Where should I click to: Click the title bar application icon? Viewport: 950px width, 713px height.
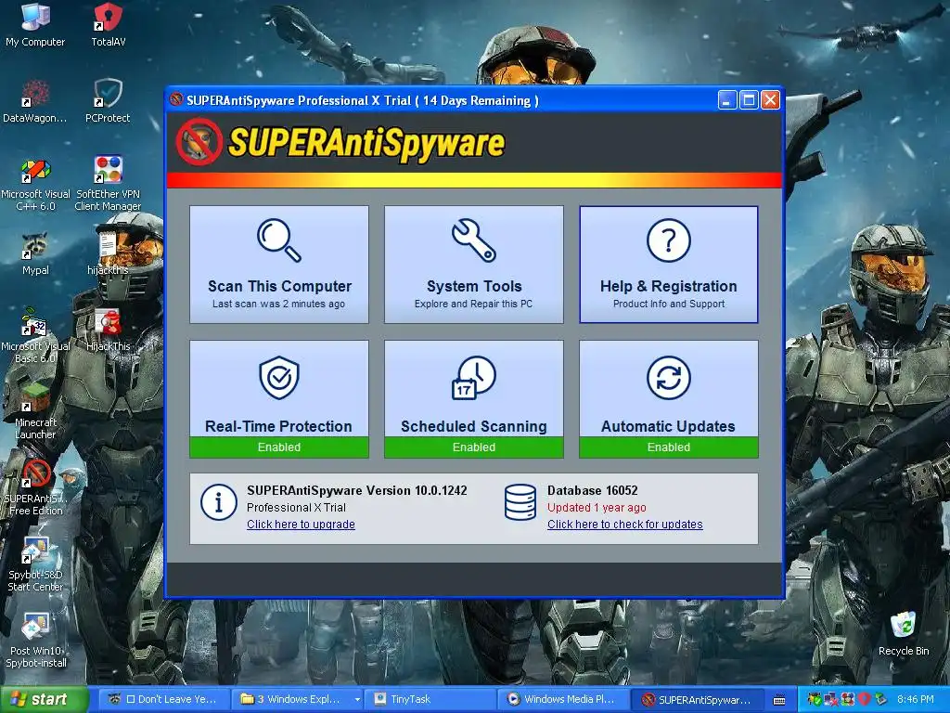pos(176,99)
